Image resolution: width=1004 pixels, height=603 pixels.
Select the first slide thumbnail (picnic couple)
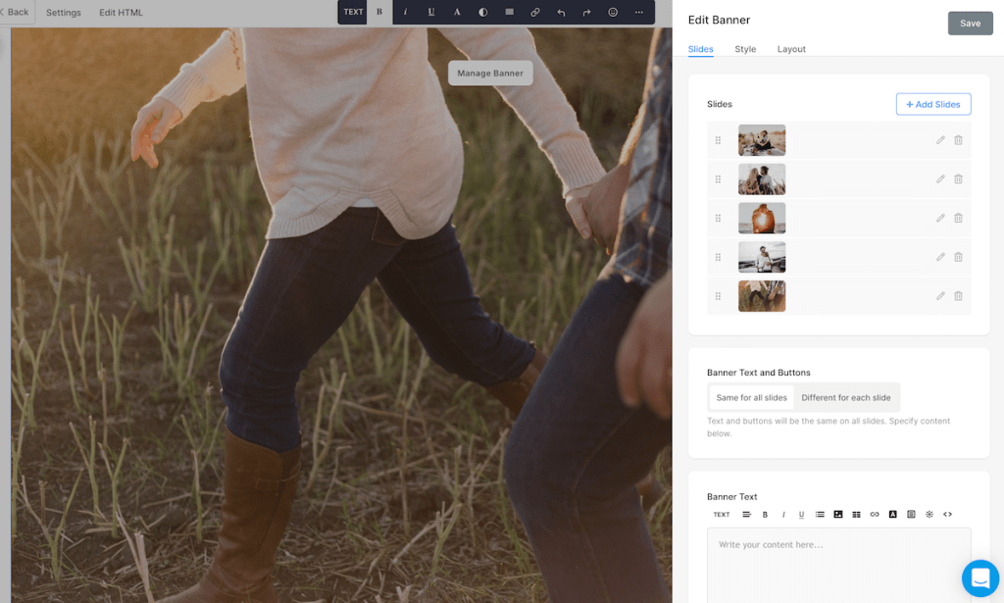(x=762, y=140)
